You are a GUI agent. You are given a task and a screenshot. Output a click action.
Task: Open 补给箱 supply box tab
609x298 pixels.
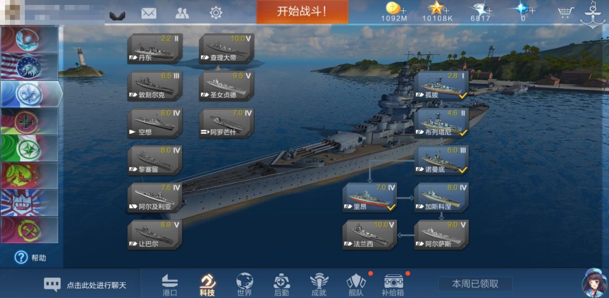tap(394, 285)
